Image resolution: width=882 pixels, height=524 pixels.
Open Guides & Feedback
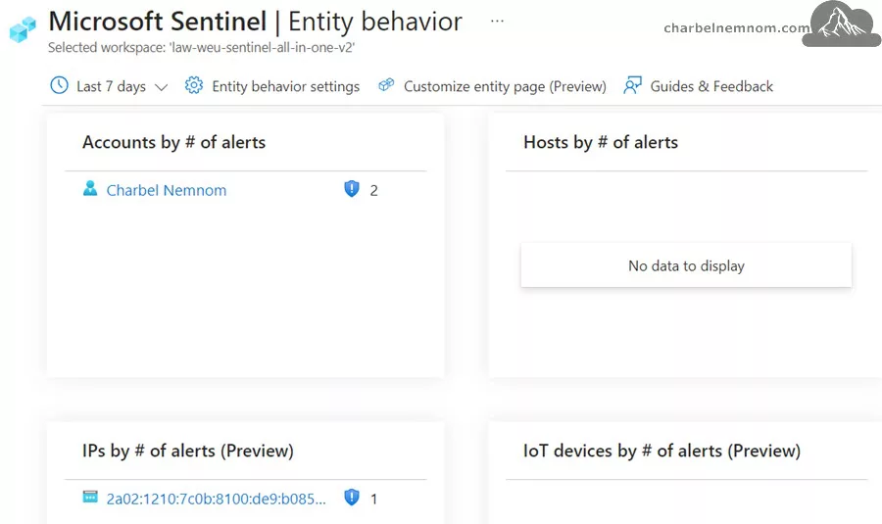click(x=711, y=86)
